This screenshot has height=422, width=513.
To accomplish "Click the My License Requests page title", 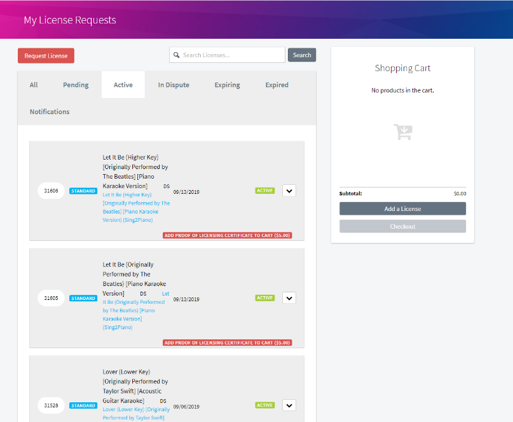I will [x=70, y=20].
